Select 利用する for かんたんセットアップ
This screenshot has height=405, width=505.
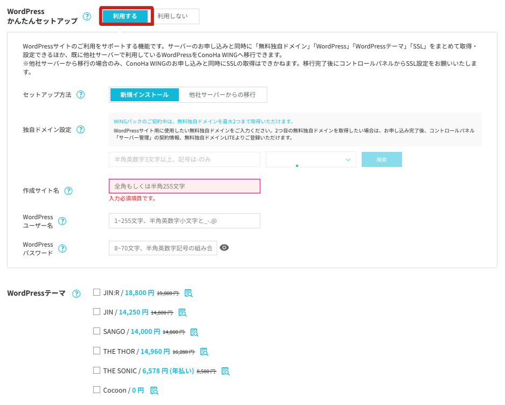click(x=125, y=16)
